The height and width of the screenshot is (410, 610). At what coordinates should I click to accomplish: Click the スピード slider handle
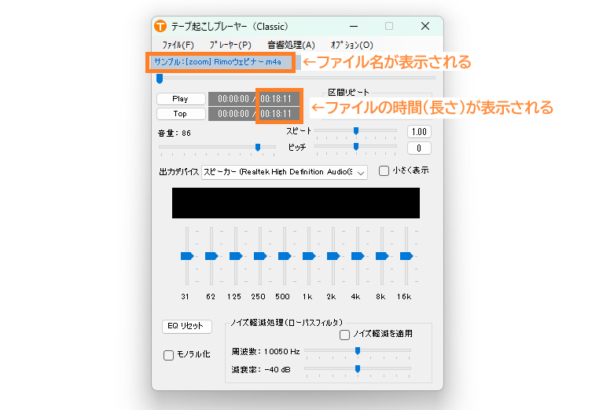tap(356, 131)
